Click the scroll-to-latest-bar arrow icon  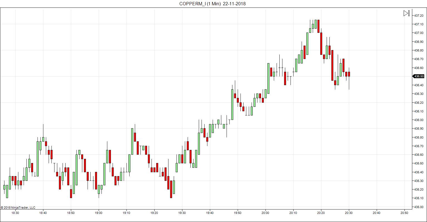[406, 13]
